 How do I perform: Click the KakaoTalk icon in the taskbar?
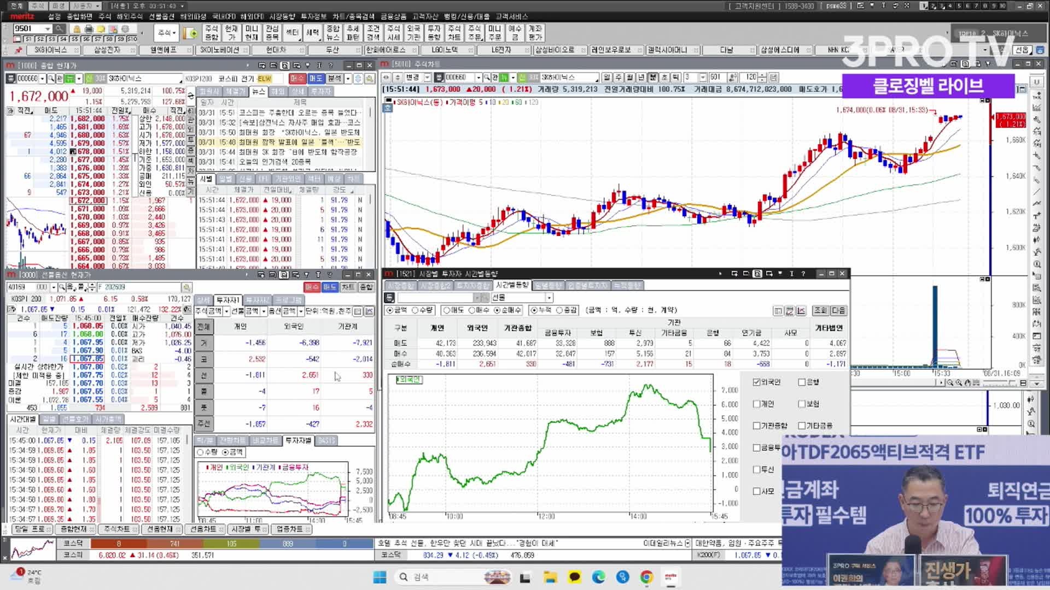[x=574, y=577]
